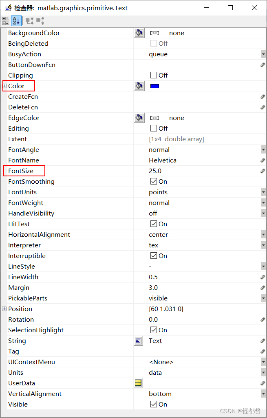Edit Margin with pencil icon
Image resolution: width=267 pixels, height=418 pixels.
tap(263, 288)
